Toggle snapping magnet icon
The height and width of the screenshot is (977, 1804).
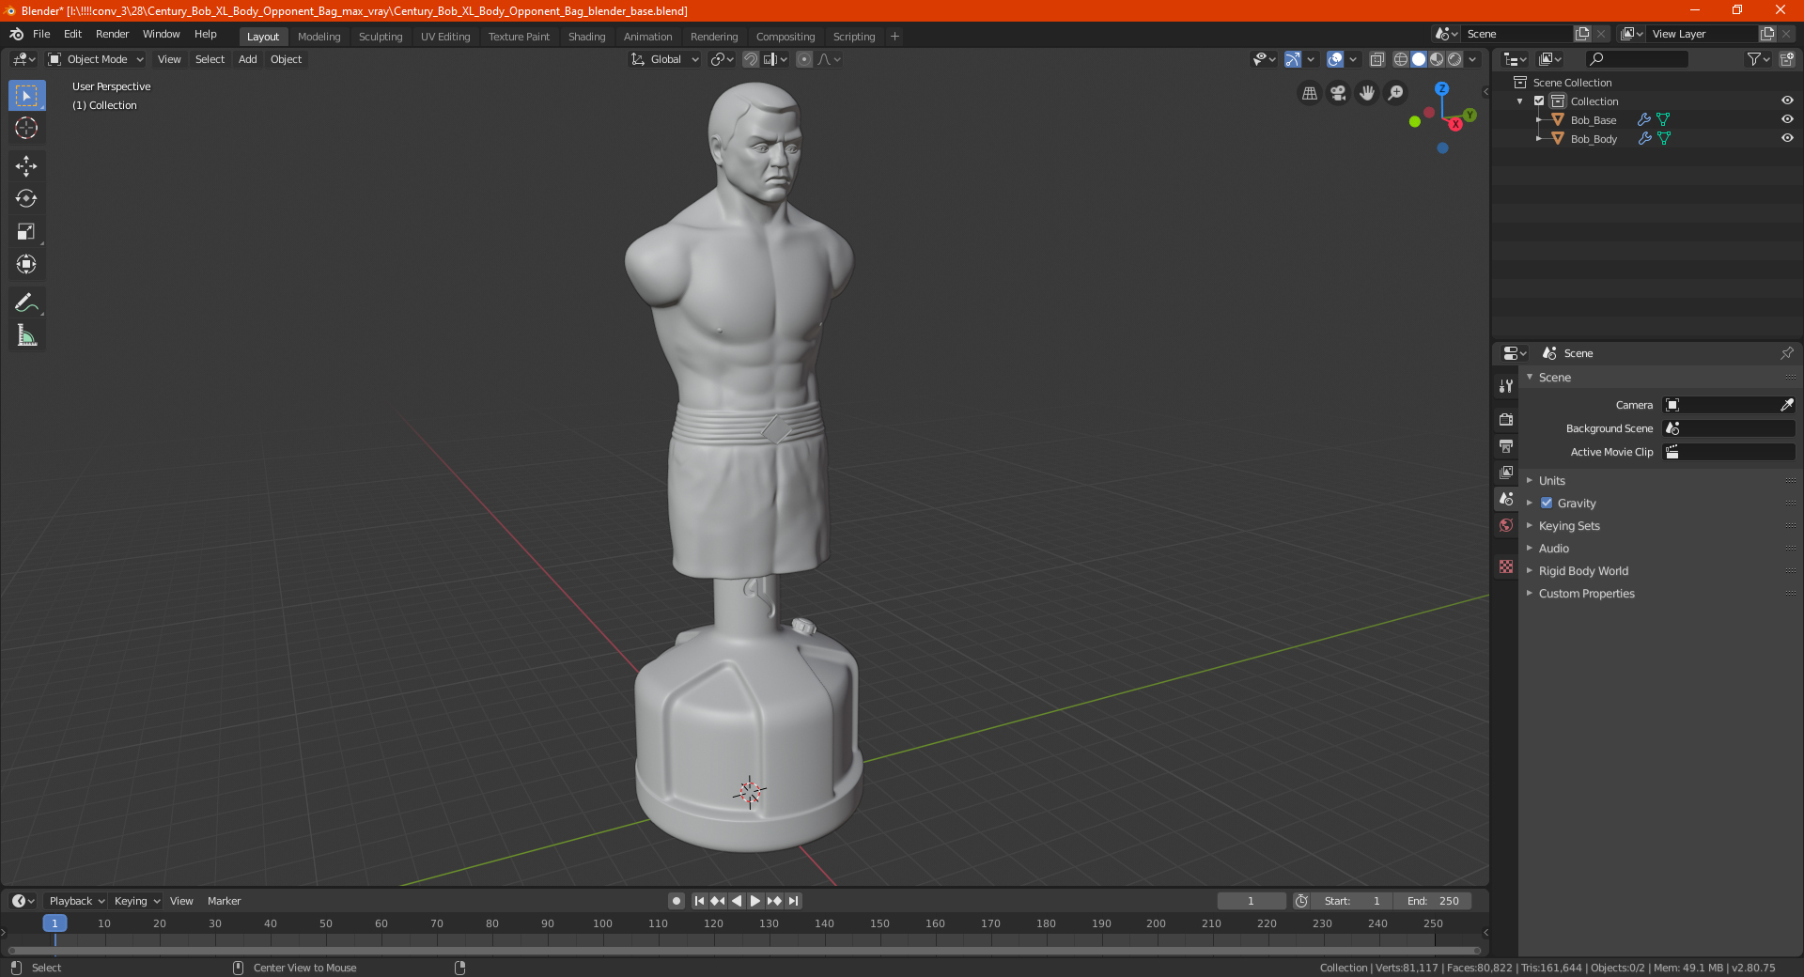coord(751,59)
